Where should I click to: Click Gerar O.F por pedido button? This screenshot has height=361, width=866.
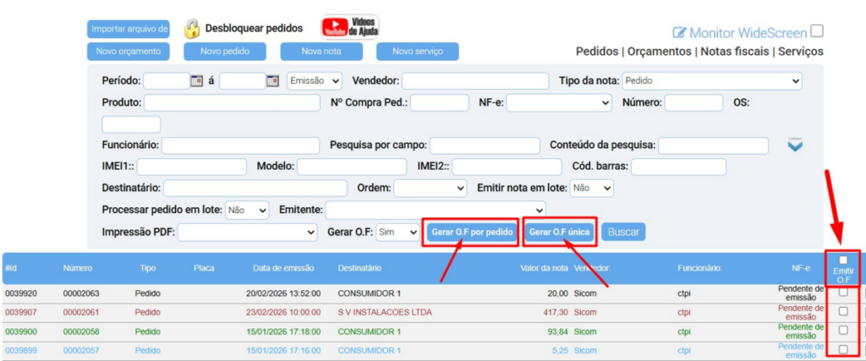470,232
